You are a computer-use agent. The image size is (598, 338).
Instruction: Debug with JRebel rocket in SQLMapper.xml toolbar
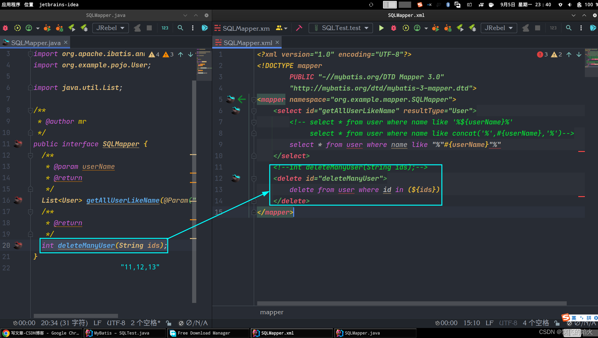(x=473, y=28)
